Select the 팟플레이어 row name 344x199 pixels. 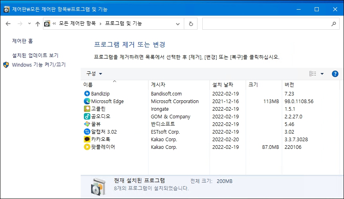pyautogui.click(x=103, y=147)
